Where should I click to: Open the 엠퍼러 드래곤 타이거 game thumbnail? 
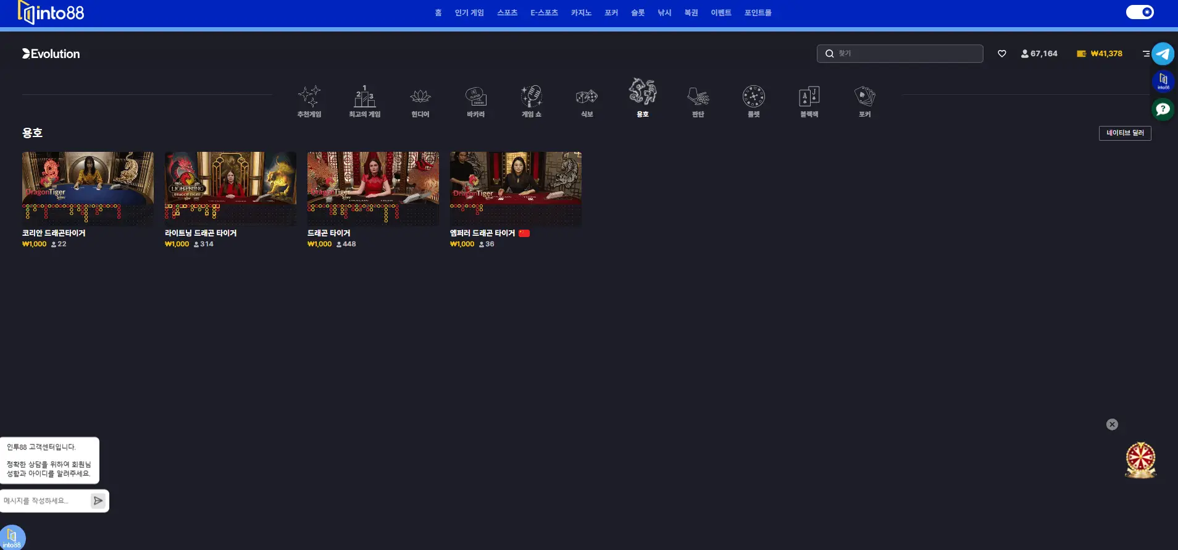[516, 188]
